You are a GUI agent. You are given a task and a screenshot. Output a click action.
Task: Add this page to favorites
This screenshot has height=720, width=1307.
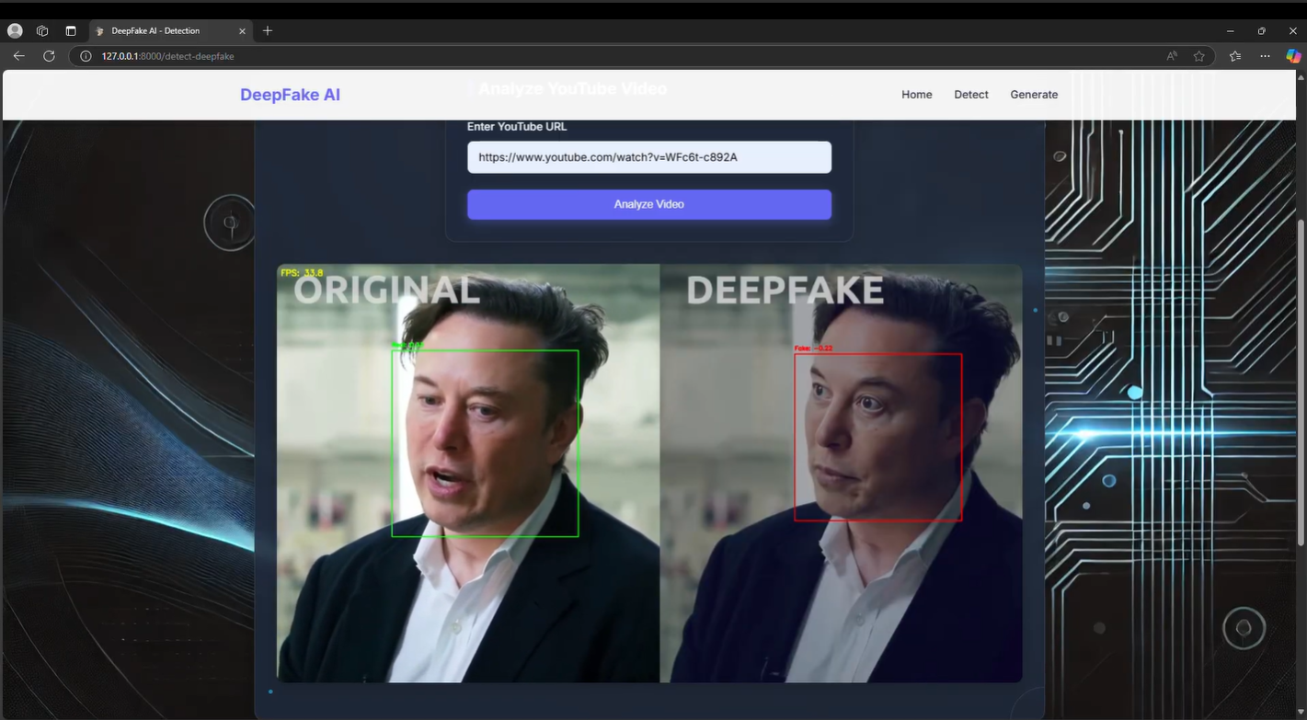[x=1199, y=56]
